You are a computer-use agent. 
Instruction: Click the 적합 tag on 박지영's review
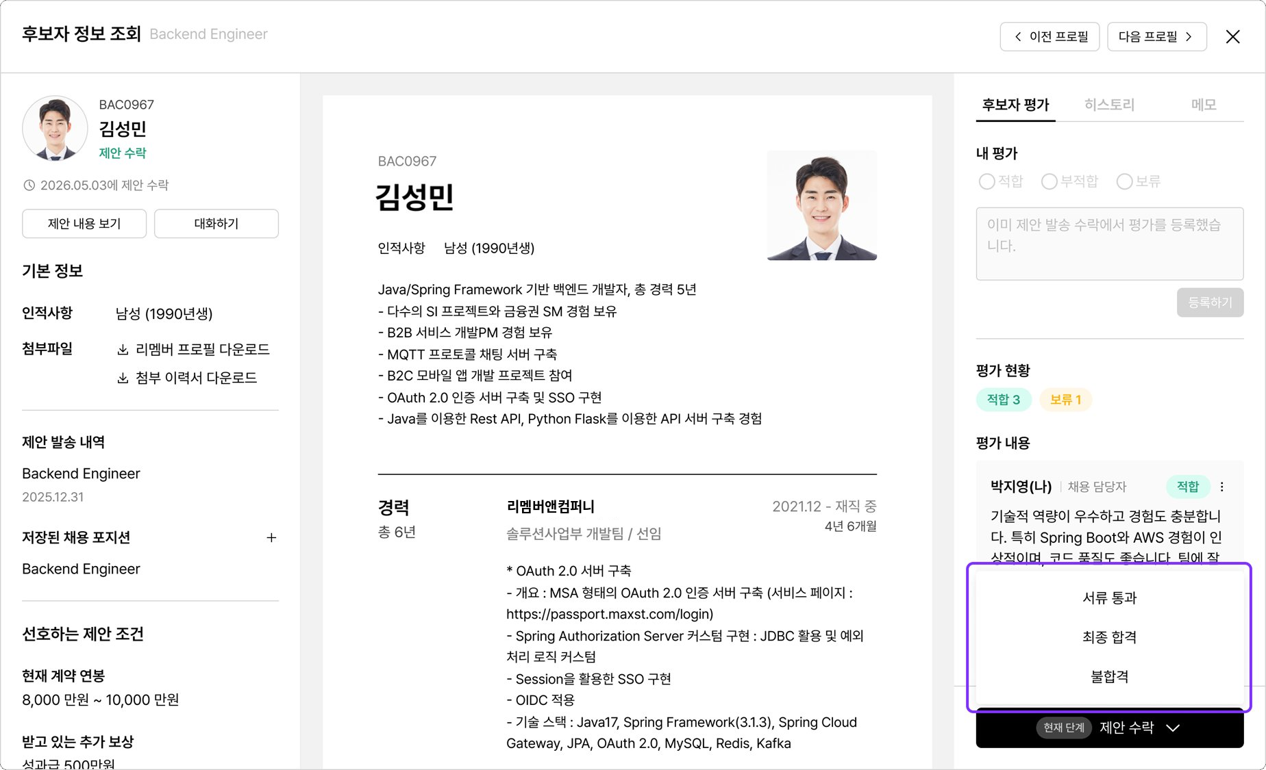click(x=1188, y=487)
